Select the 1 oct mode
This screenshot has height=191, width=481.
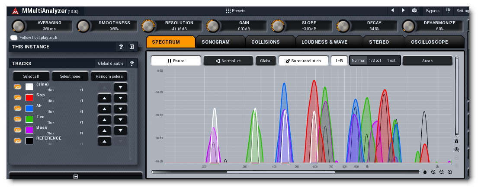point(391,60)
